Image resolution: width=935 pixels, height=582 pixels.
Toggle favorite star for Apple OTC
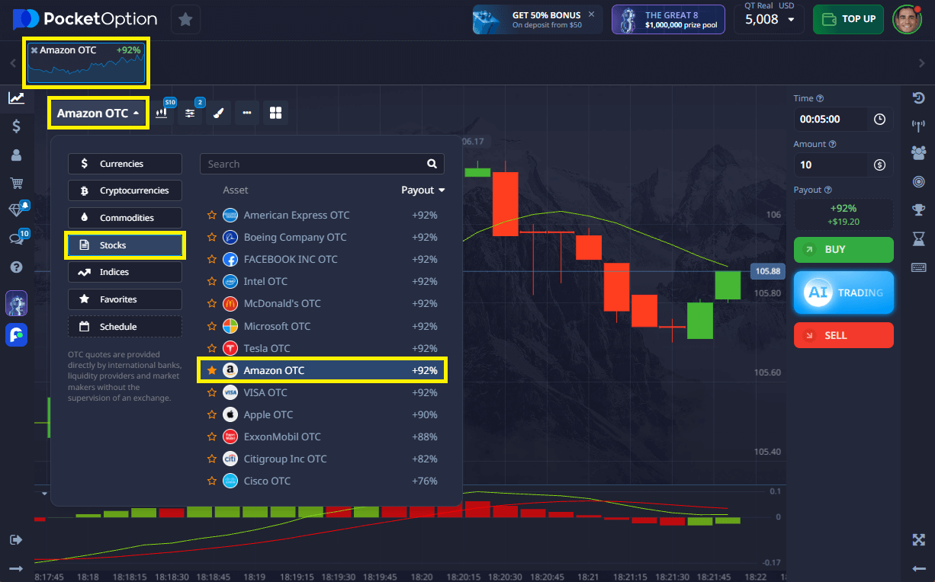click(212, 414)
